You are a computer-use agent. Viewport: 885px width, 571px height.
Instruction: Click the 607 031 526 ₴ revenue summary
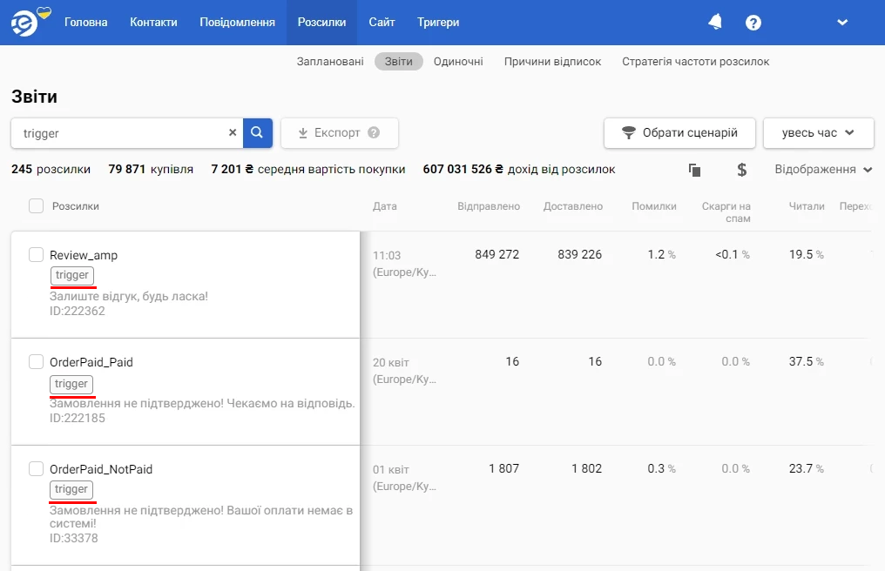click(519, 169)
